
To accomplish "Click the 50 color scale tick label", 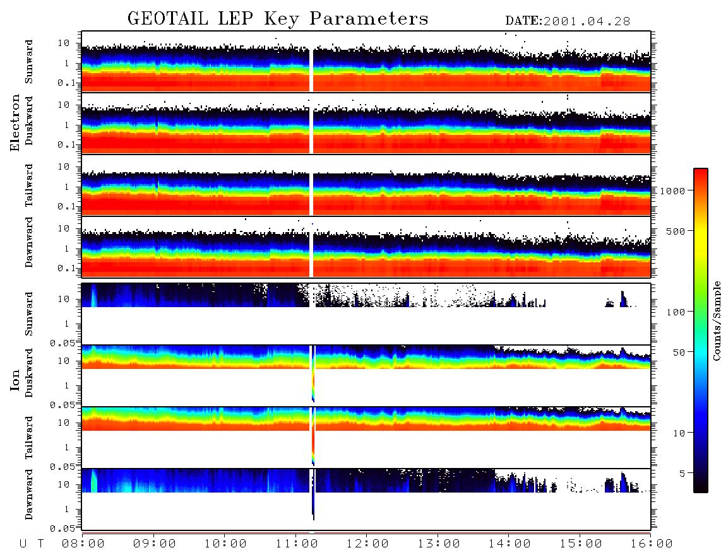I will point(679,353).
